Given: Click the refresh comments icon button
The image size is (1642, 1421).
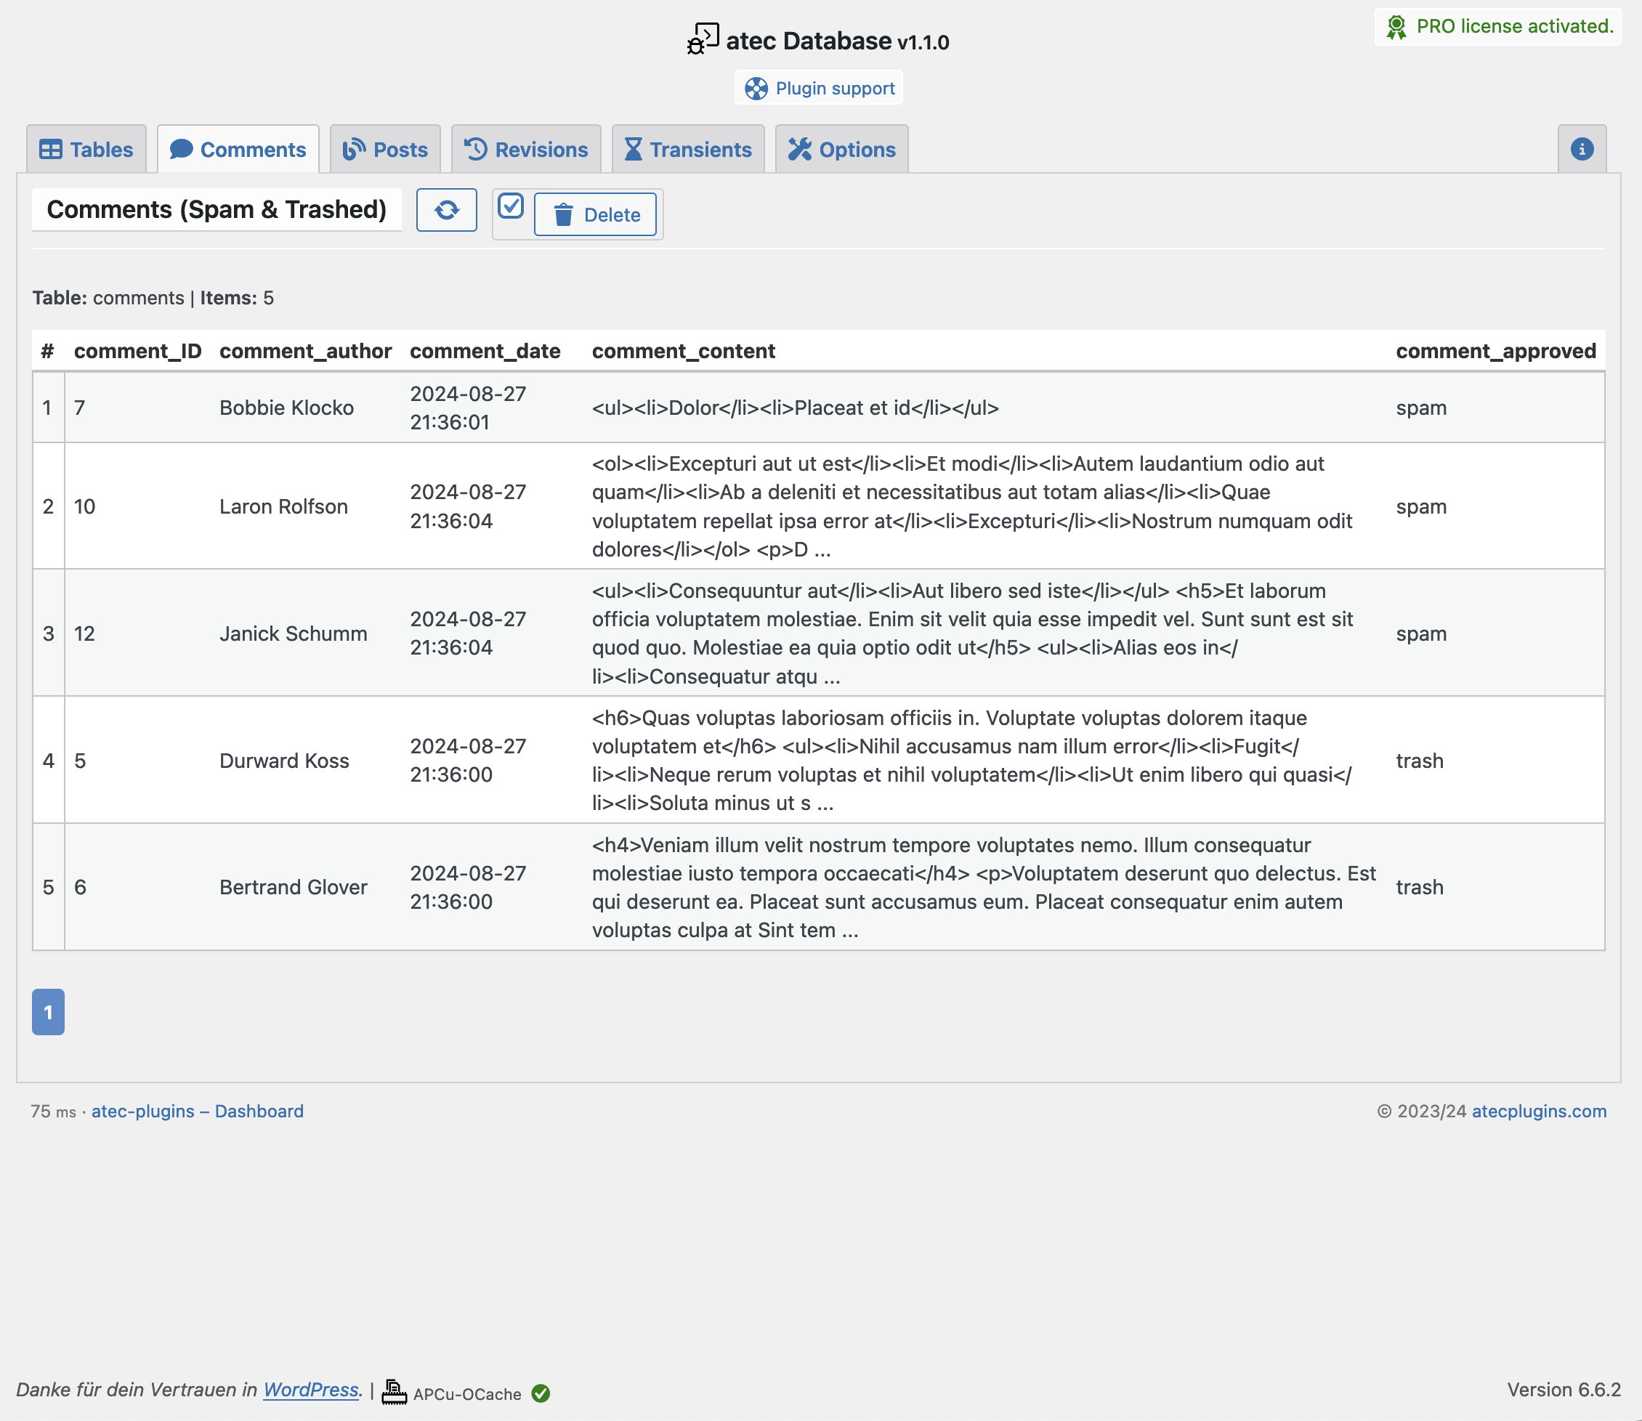Looking at the screenshot, I should pyautogui.click(x=446, y=210).
